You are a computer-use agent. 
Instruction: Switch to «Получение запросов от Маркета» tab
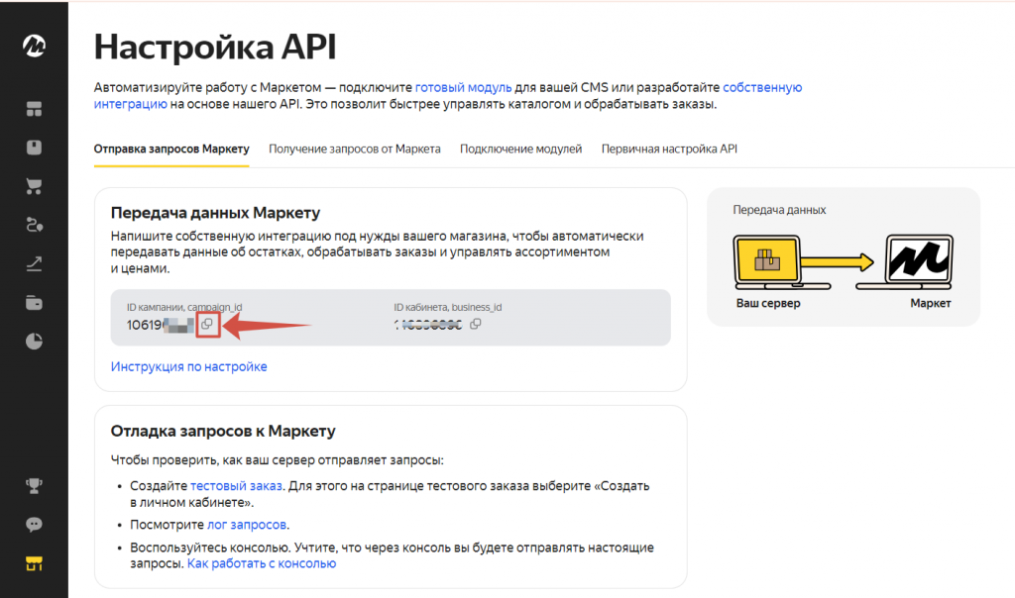[355, 149]
